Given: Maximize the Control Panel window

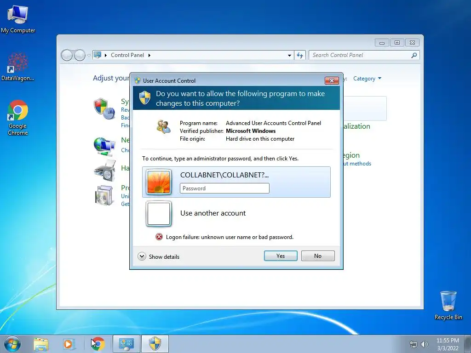Looking at the screenshot, I should [x=397, y=43].
